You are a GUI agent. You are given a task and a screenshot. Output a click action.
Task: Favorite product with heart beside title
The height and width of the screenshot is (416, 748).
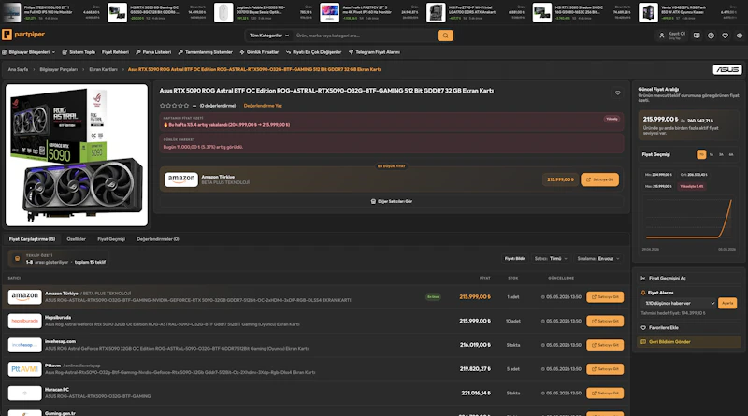(x=618, y=93)
